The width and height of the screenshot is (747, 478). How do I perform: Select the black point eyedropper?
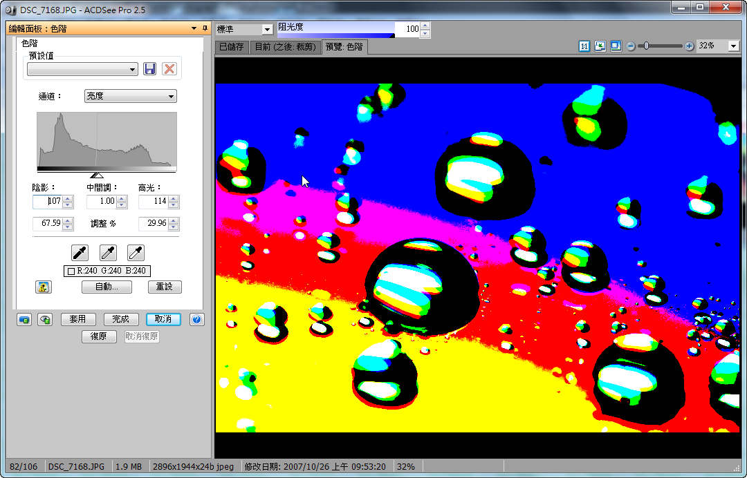coord(80,252)
